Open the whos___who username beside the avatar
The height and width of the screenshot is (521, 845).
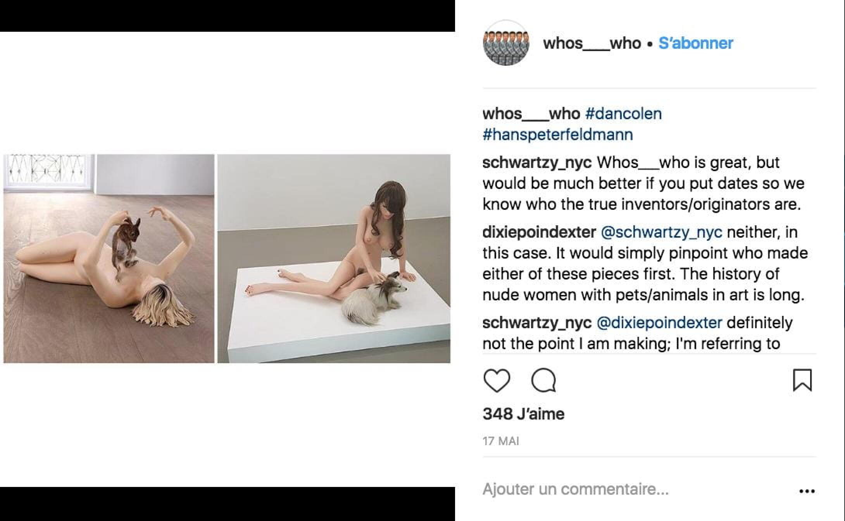tap(591, 43)
